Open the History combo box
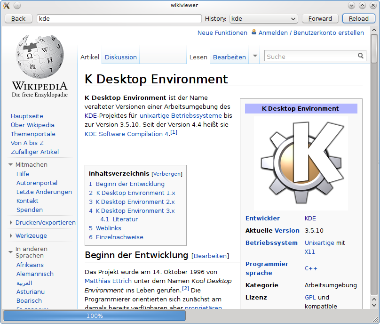The height and width of the screenshot is (324, 380). point(263,19)
